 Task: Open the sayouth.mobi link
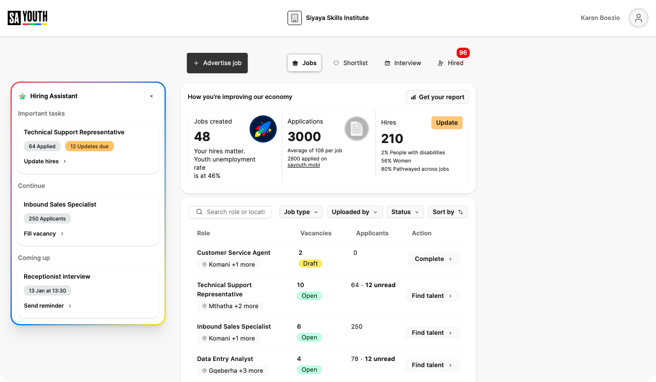click(304, 165)
